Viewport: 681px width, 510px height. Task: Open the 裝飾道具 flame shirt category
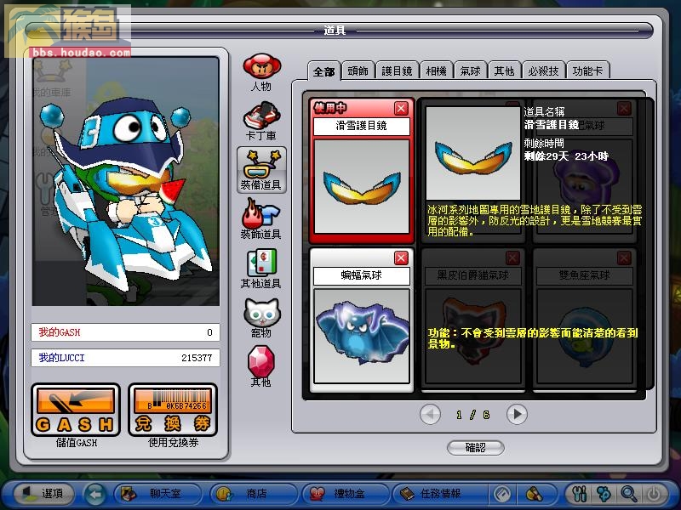261,219
